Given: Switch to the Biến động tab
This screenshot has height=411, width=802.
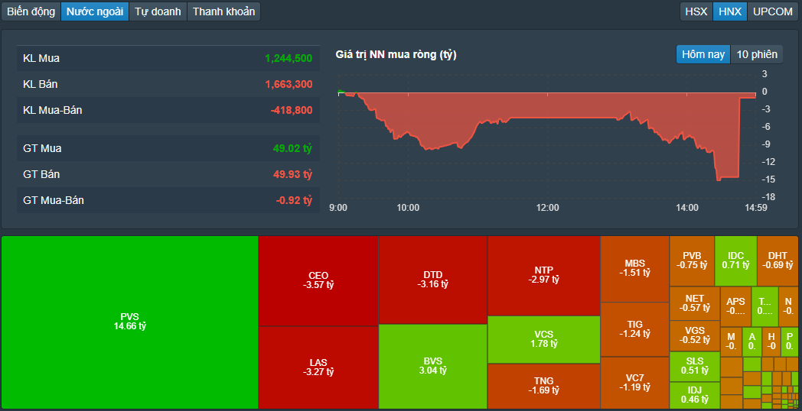Looking at the screenshot, I should 31,11.
